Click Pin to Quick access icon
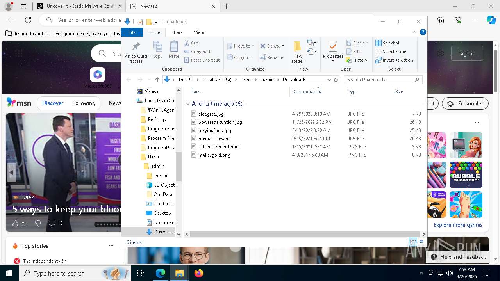This screenshot has width=500, height=281. (136, 52)
